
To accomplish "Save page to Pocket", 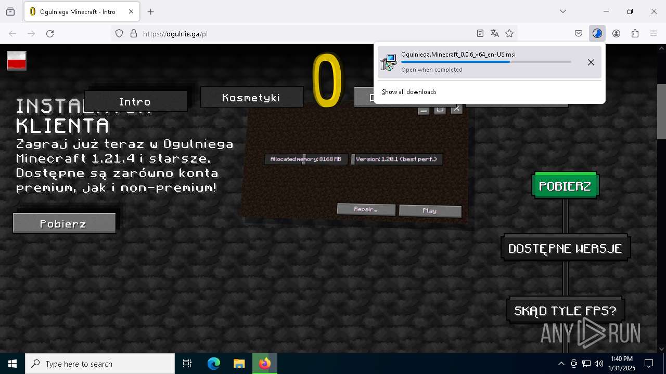I will pyautogui.click(x=579, y=33).
